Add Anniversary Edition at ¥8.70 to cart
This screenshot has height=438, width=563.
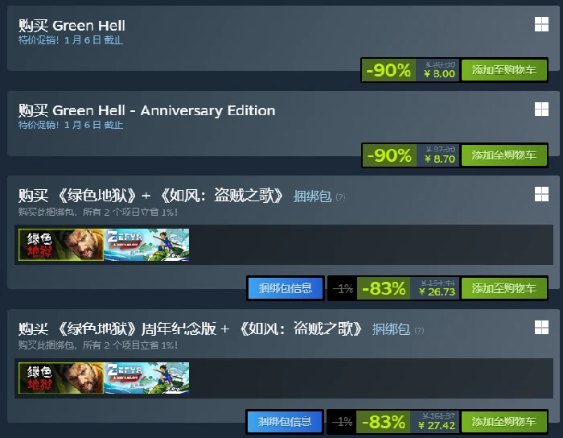(x=504, y=155)
